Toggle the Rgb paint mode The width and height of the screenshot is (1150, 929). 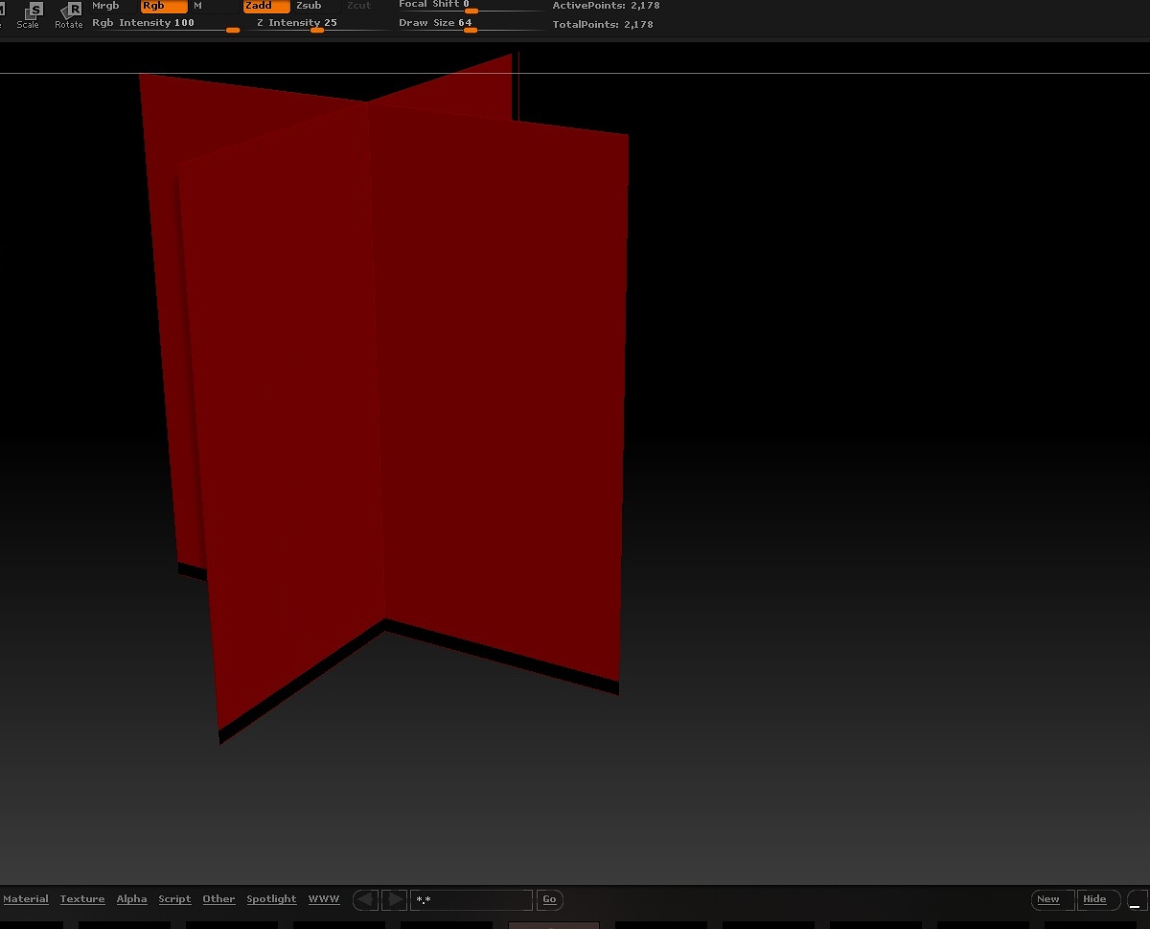coord(164,6)
